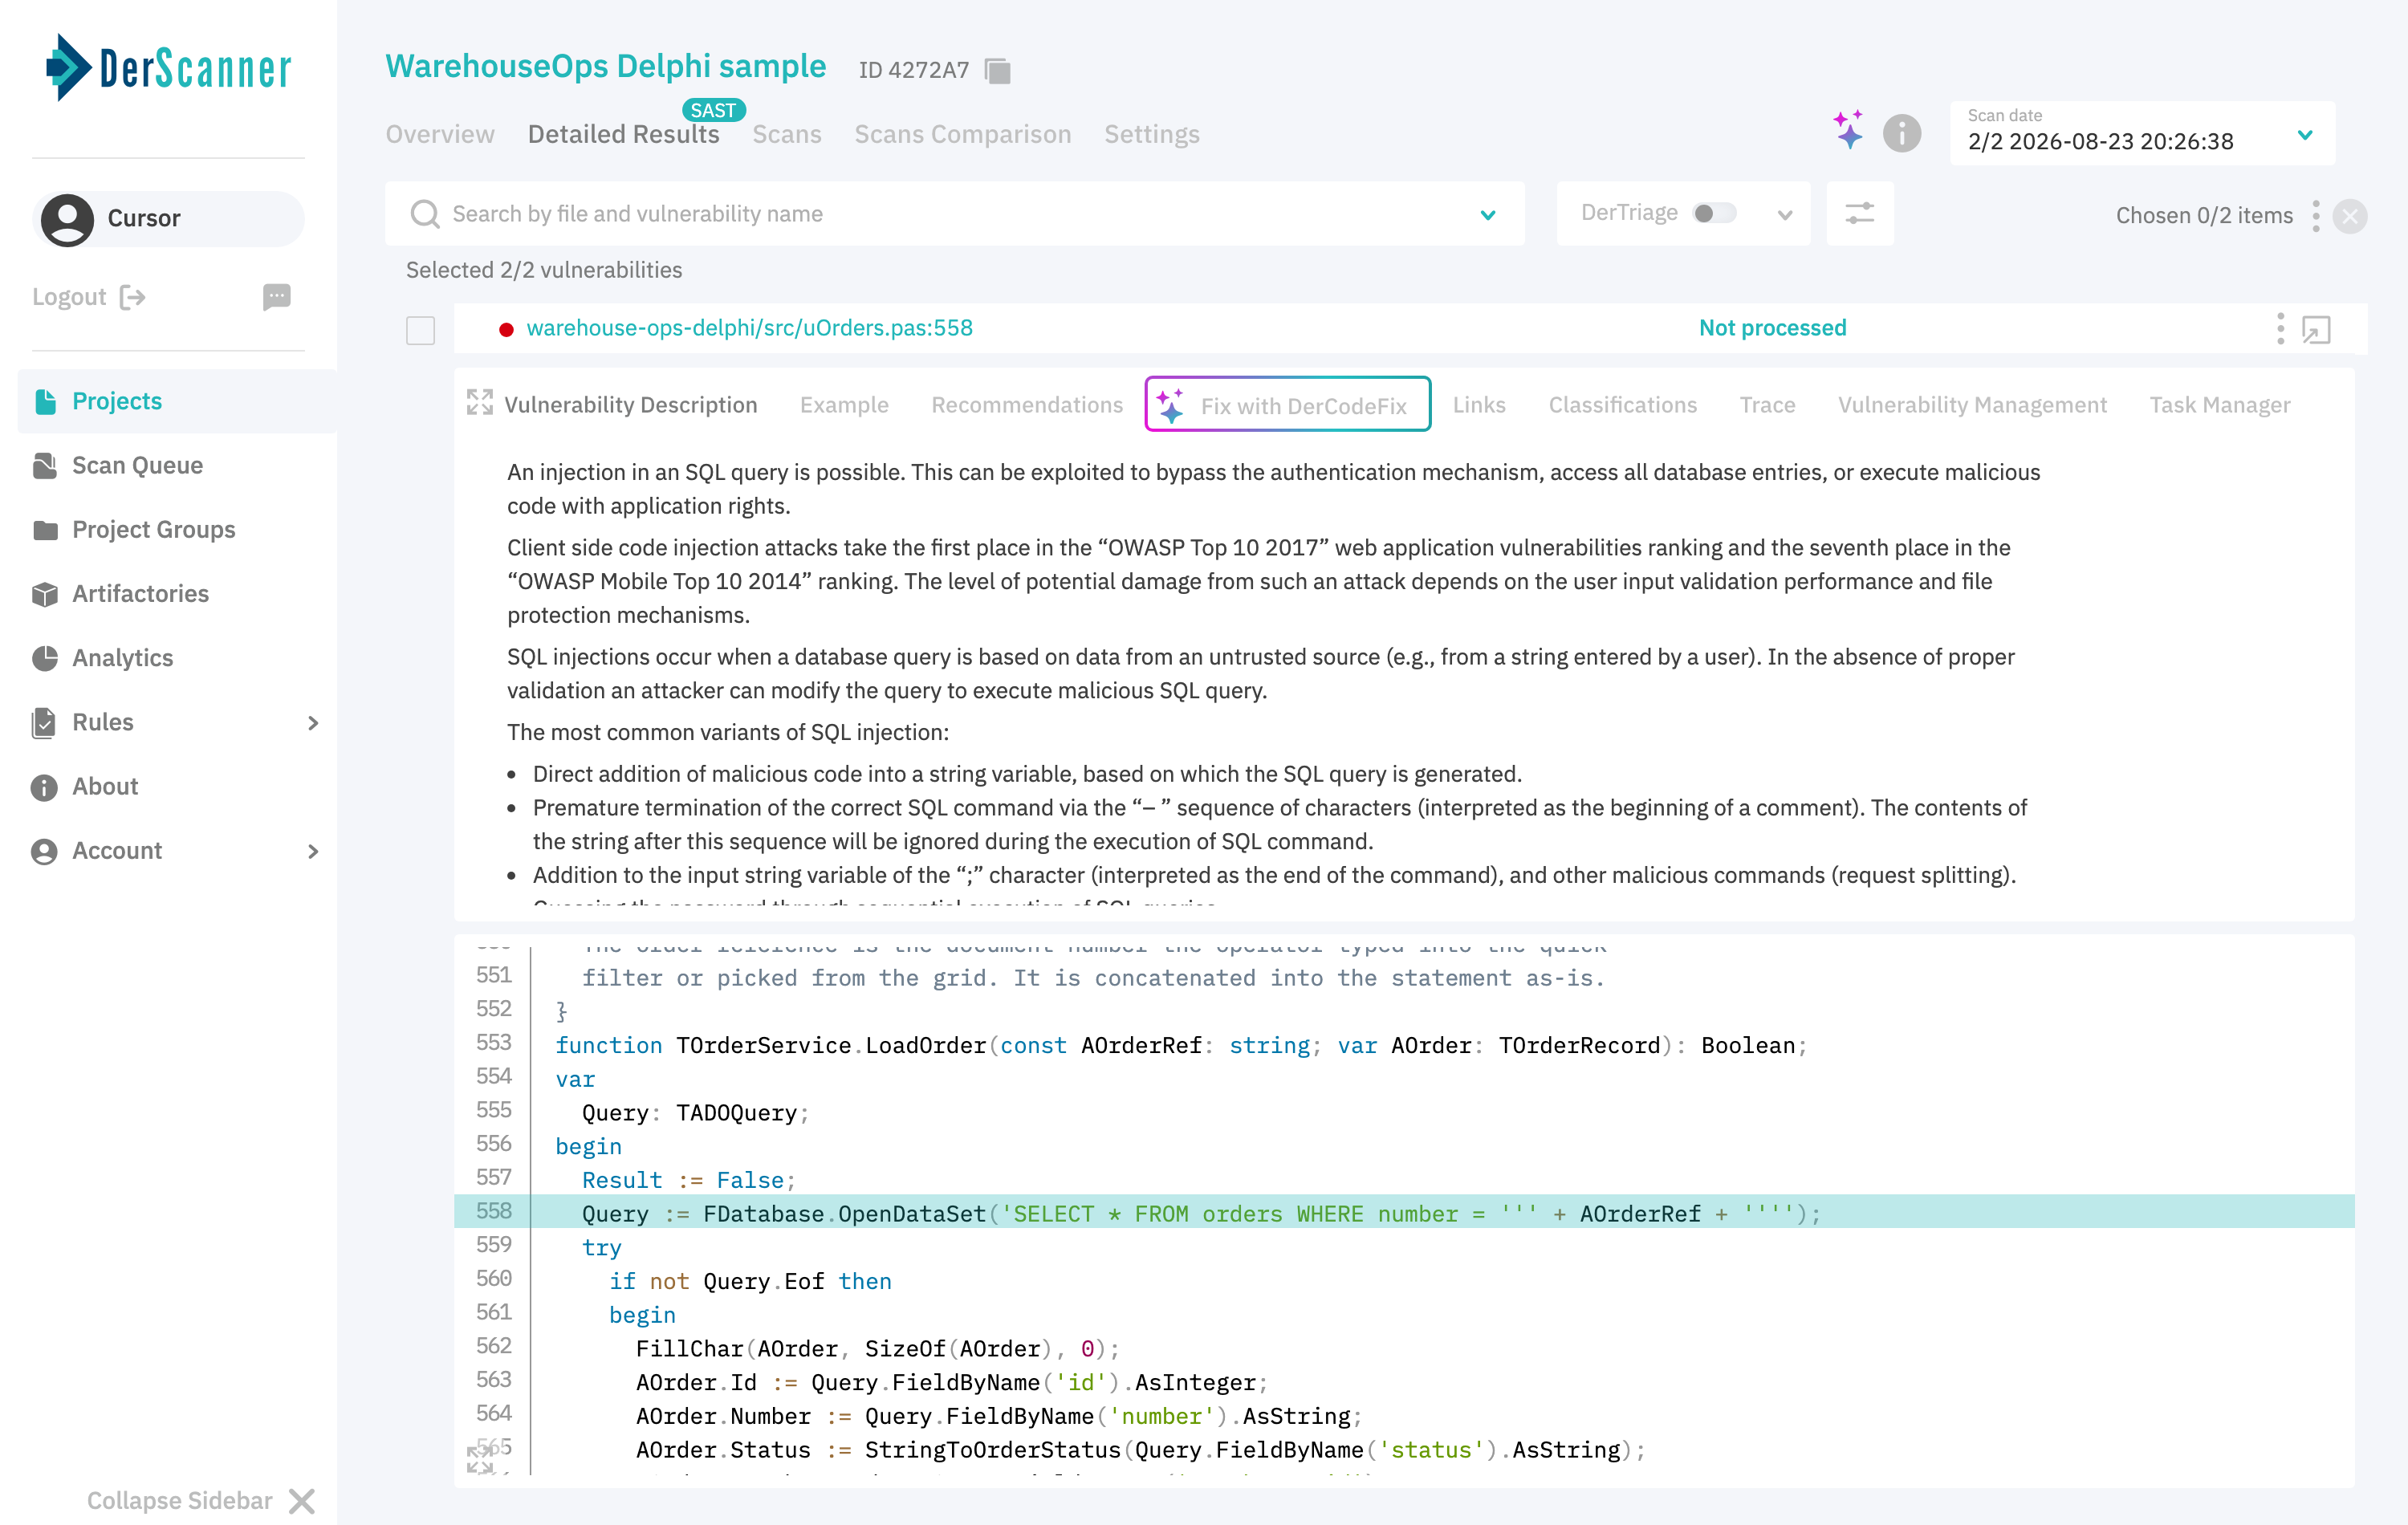Screen dimensions: 2408x1525
Task: Open the AI sparkle assistant icon
Action: pos(1848,131)
